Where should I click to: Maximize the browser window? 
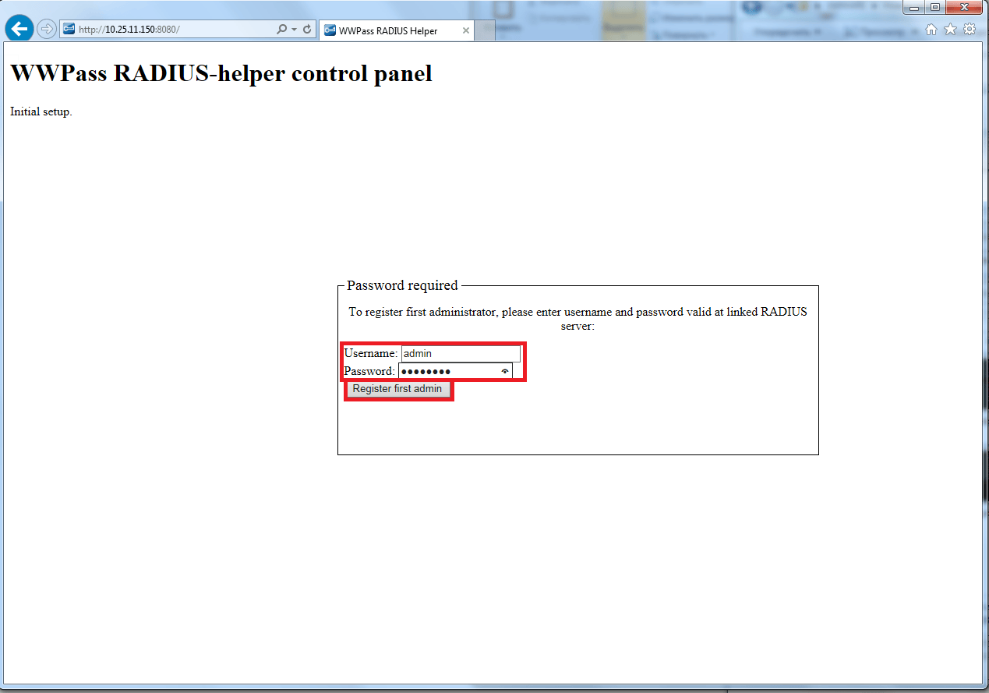click(934, 7)
